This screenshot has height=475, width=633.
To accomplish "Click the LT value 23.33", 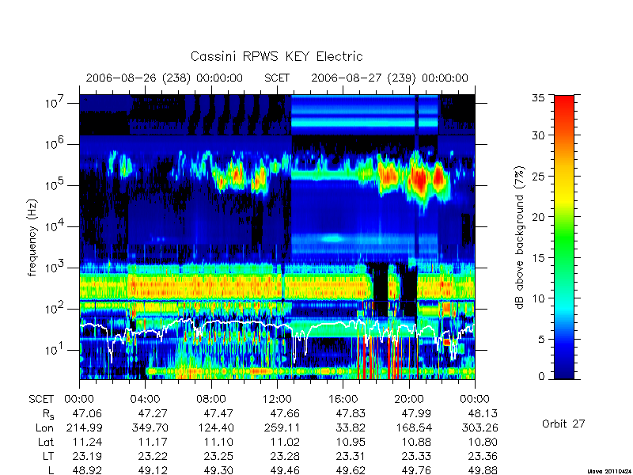I will 416,457.
